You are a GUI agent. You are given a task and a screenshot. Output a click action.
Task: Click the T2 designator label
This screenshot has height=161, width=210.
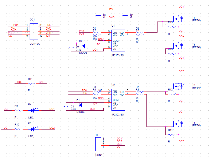click(194, 85)
